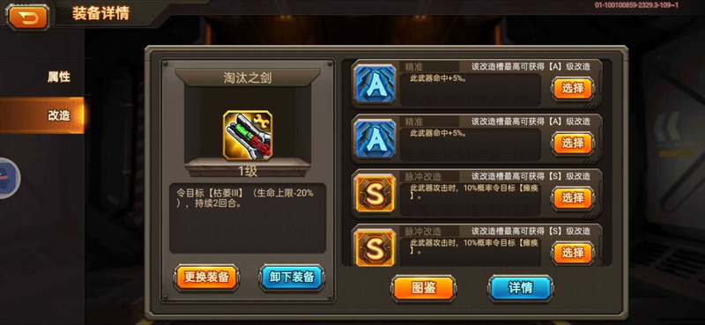The width and height of the screenshot is (705, 325).
Task: Switch to the 属性 tab
Action: click(x=59, y=77)
